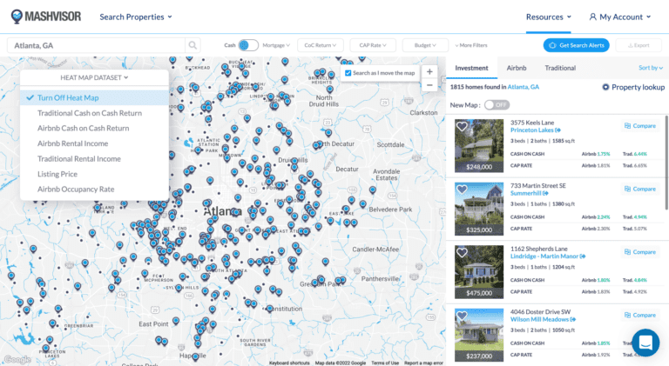
Task: Click the search magnifier icon beside Atlanta, GA
Action: pyautogui.click(x=192, y=45)
